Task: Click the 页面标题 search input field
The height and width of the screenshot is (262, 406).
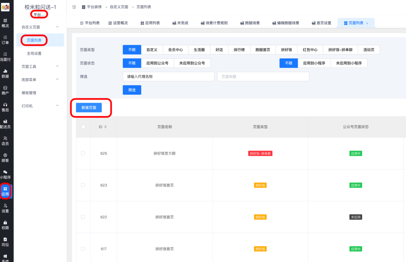Action: (263, 76)
